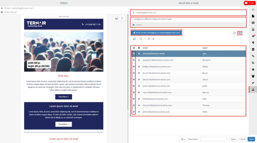The image size is (257, 143).
Task: Open the 10 records count dropdown
Action: 142,39
